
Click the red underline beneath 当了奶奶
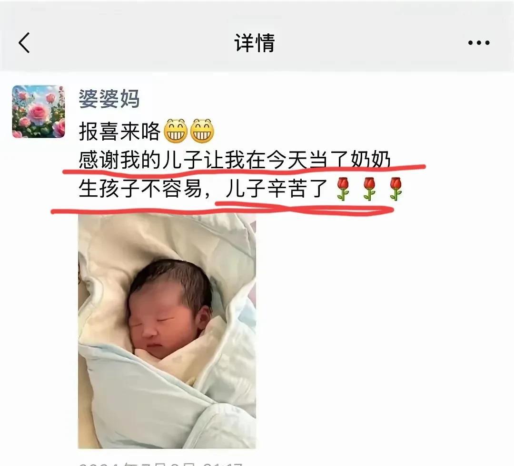point(367,168)
